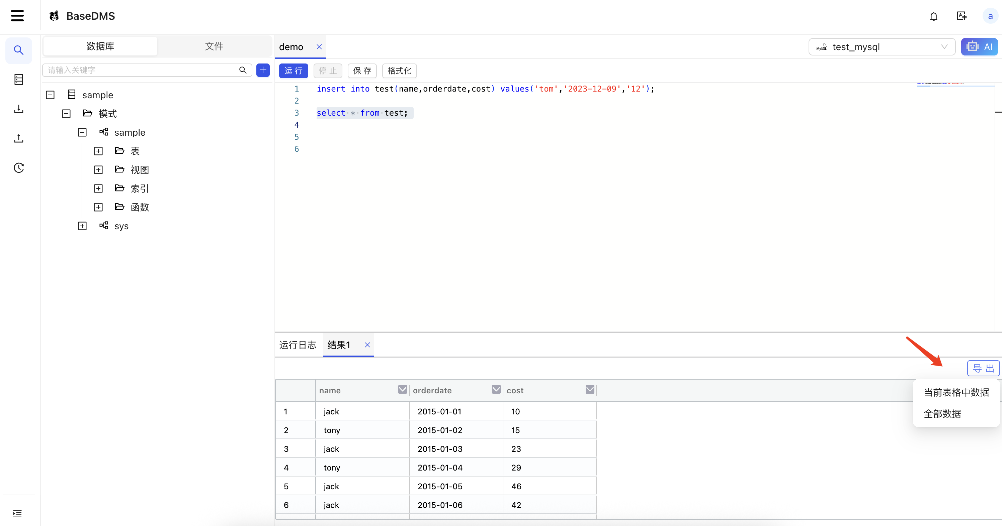Switch to the 数据库 tab

point(100,46)
